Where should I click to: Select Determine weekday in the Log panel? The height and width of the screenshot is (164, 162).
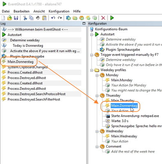click(25, 40)
